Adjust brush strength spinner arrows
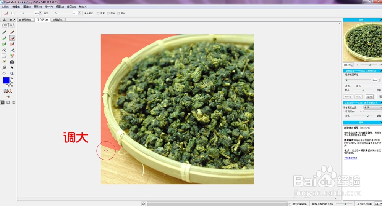382x206 pixels. [79, 13]
